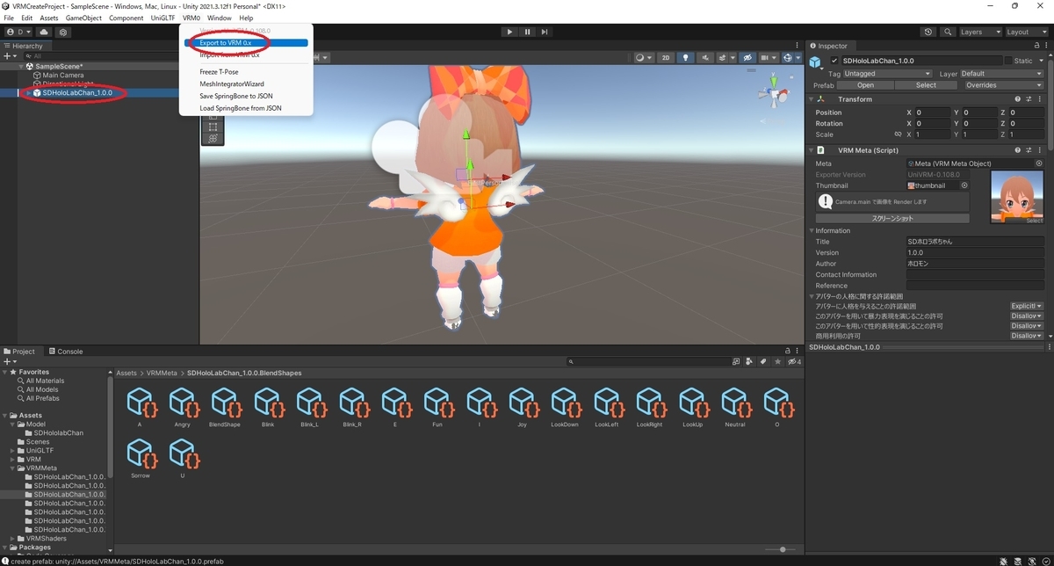Click the avatar thumbnail preview
Viewport: 1054px width, 566px height.
pyautogui.click(x=1016, y=197)
